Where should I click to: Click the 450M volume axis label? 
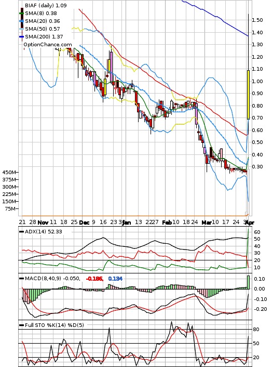pos(9,172)
